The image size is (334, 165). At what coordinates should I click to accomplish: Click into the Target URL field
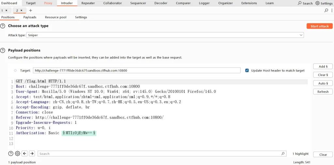136,70
